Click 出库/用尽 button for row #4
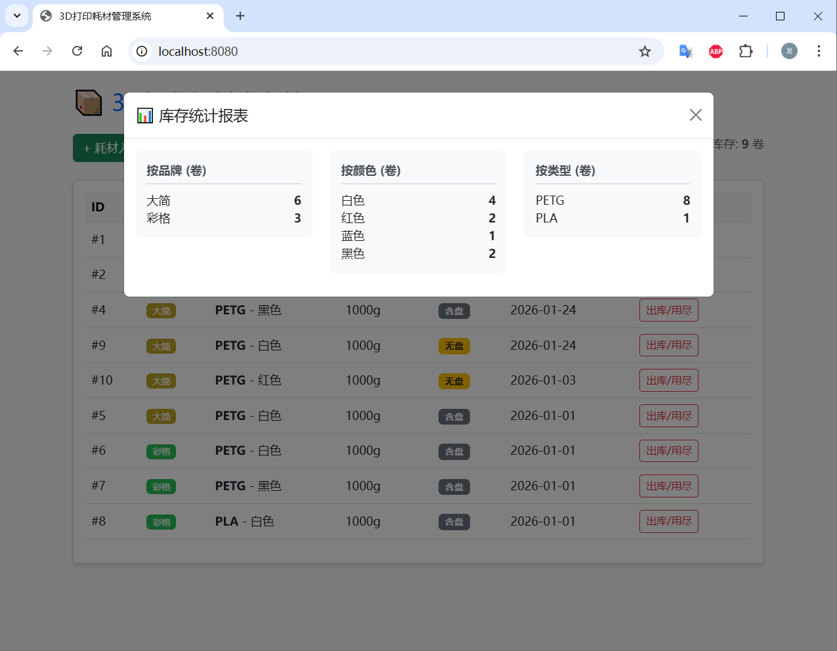837x651 pixels. pos(668,310)
